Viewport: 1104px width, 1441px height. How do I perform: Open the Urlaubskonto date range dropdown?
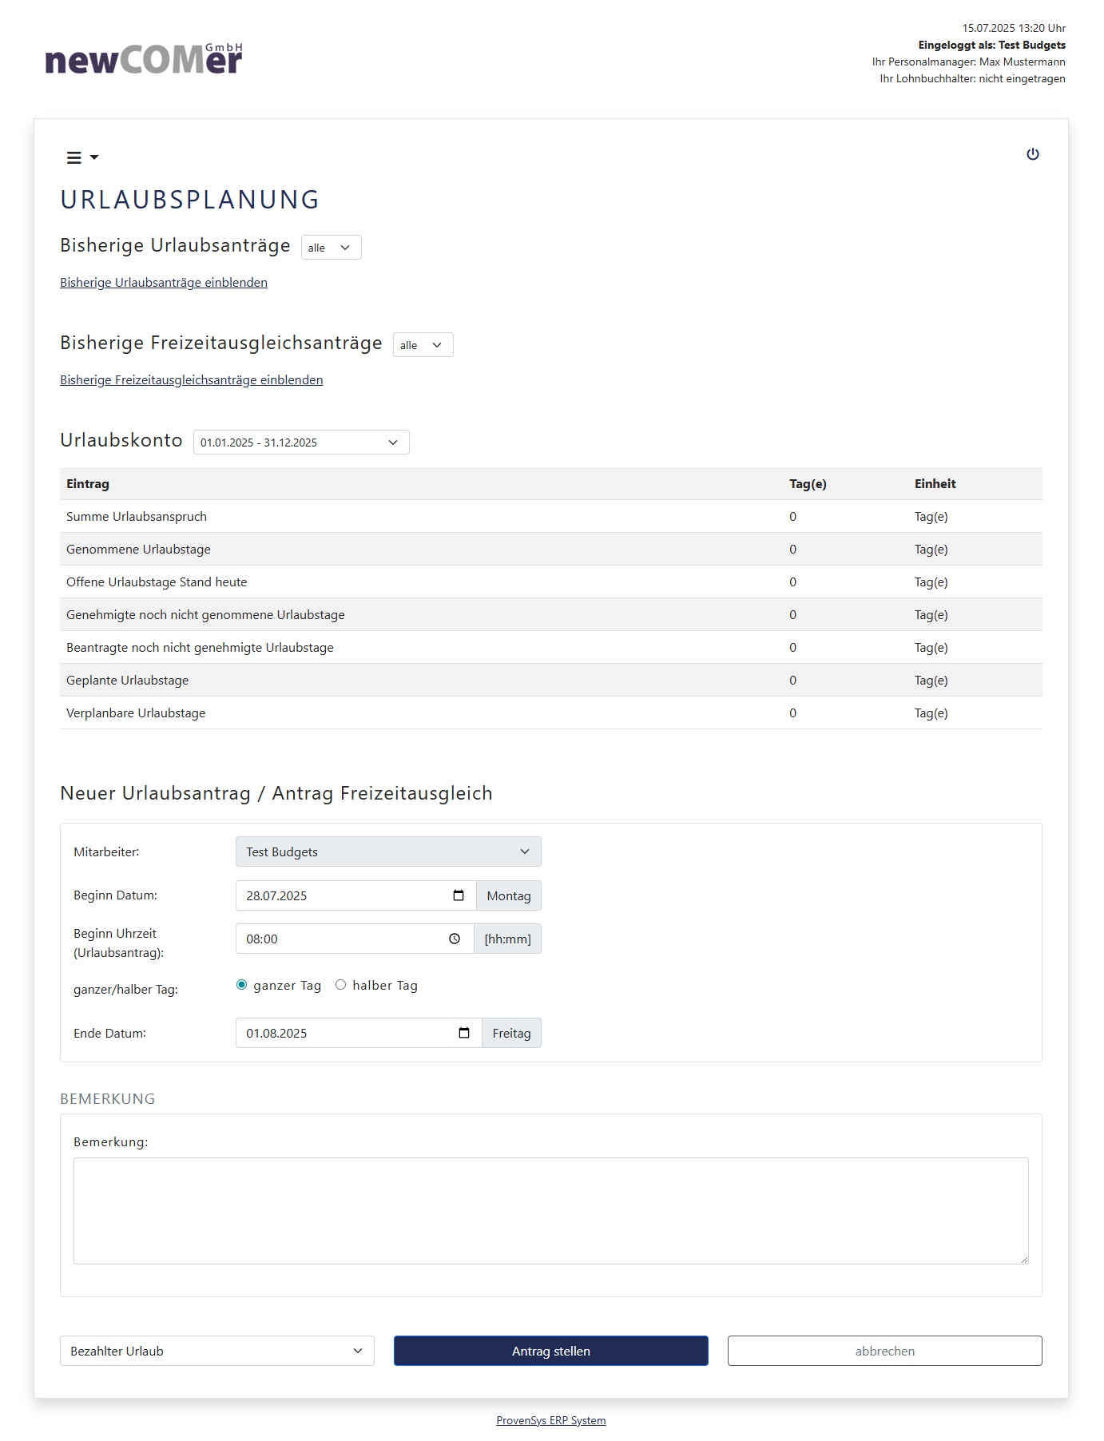301,443
